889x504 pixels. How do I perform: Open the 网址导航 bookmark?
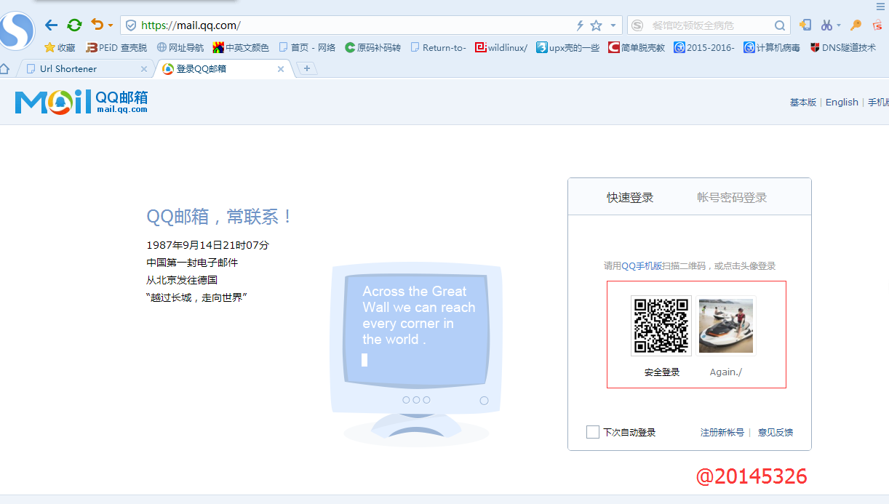tap(180, 47)
